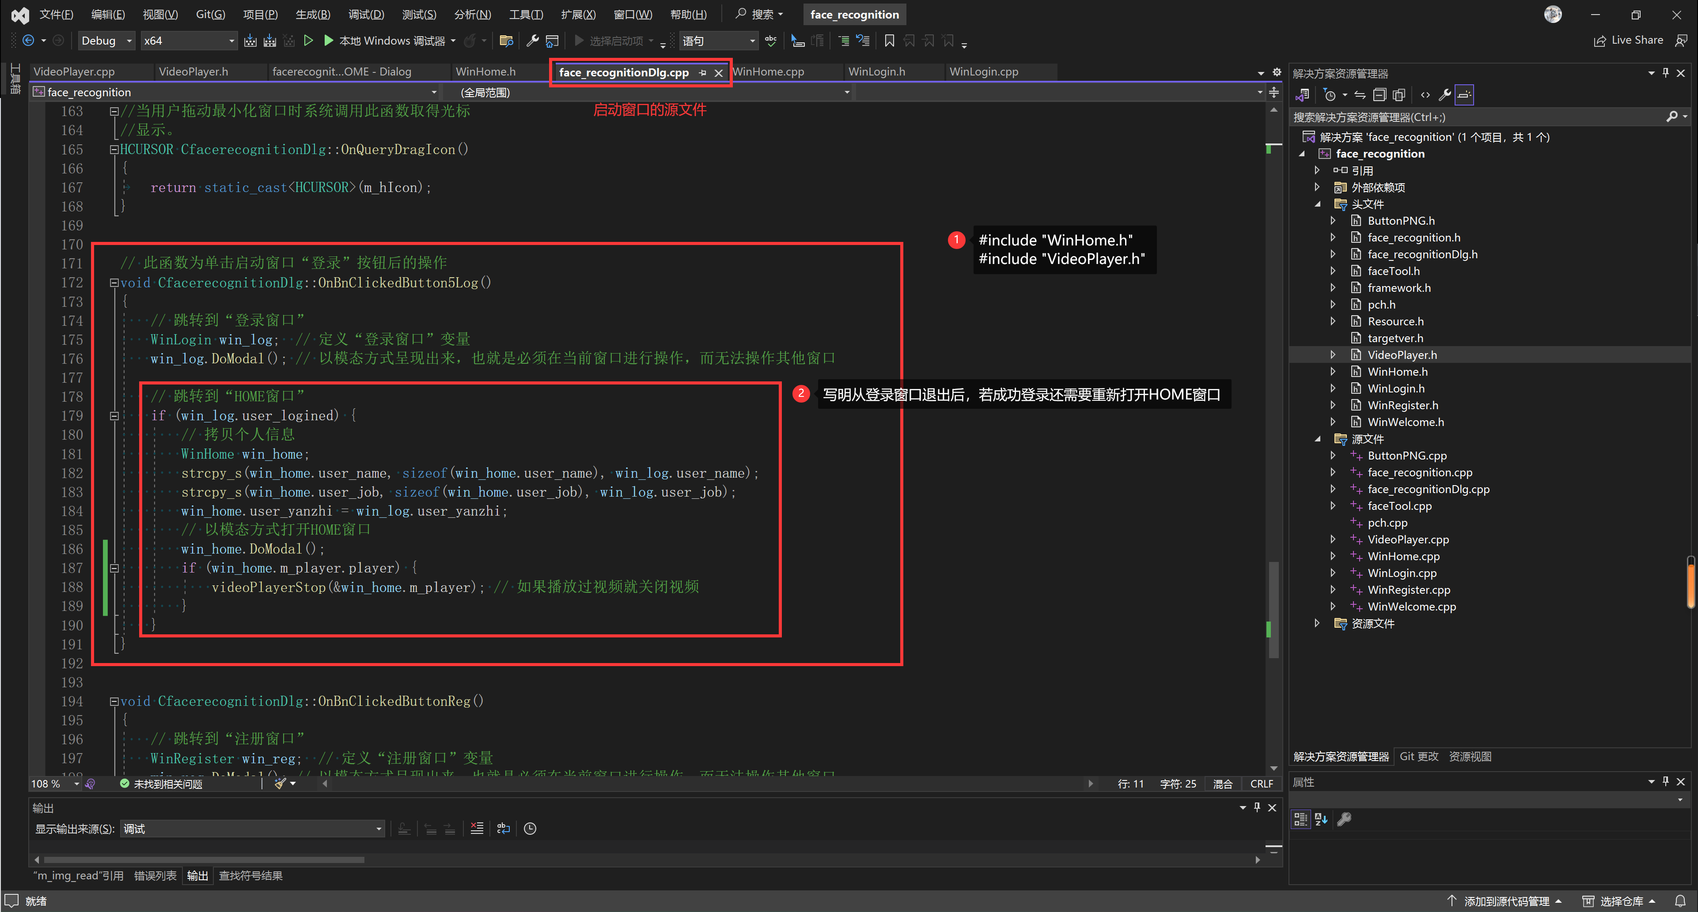Click the Find in Files folder icon
This screenshot has height=912, width=1698.
pos(506,41)
